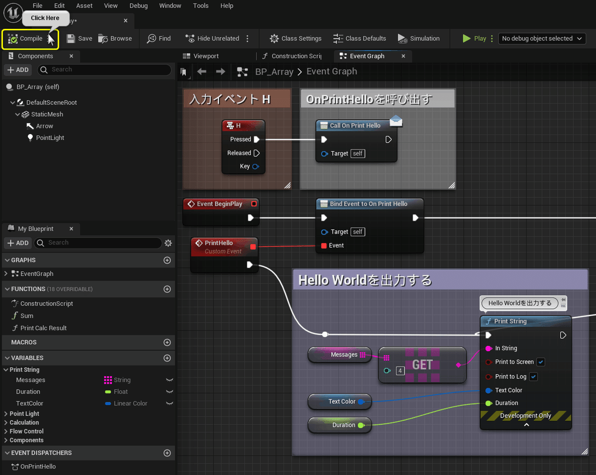The height and width of the screenshot is (475, 596).
Task: Switch to the Construction Script tab
Action: point(292,56)
